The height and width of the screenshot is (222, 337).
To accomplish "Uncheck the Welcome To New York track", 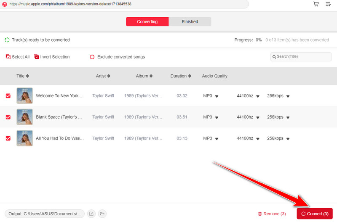I will pyautogui.click(x=8, y=96).
